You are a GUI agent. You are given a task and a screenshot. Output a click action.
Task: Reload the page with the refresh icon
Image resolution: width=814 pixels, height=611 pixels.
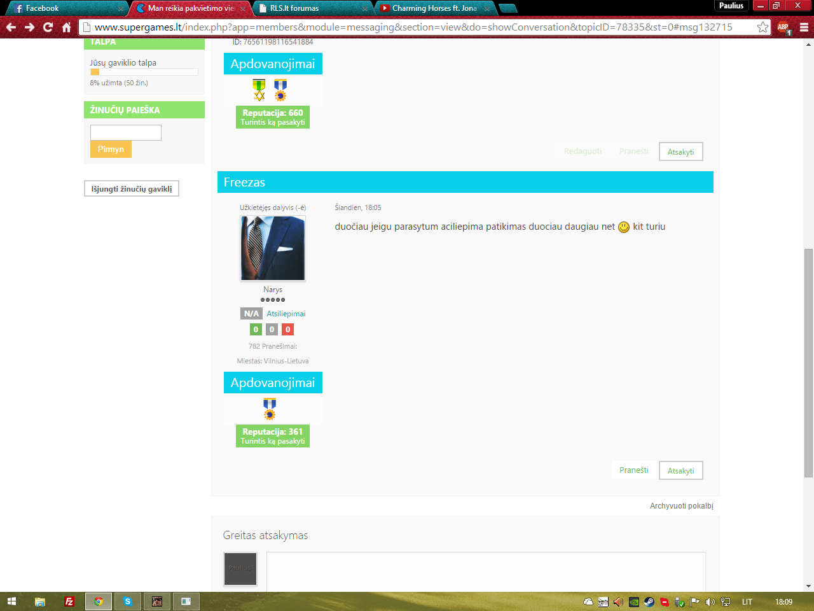click(x=48, y=27)
